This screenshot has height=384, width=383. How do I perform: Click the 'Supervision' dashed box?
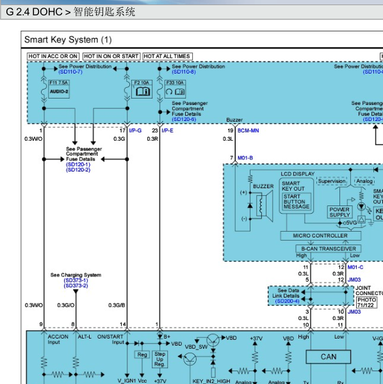pyautogui.click(x=332, y=181)
